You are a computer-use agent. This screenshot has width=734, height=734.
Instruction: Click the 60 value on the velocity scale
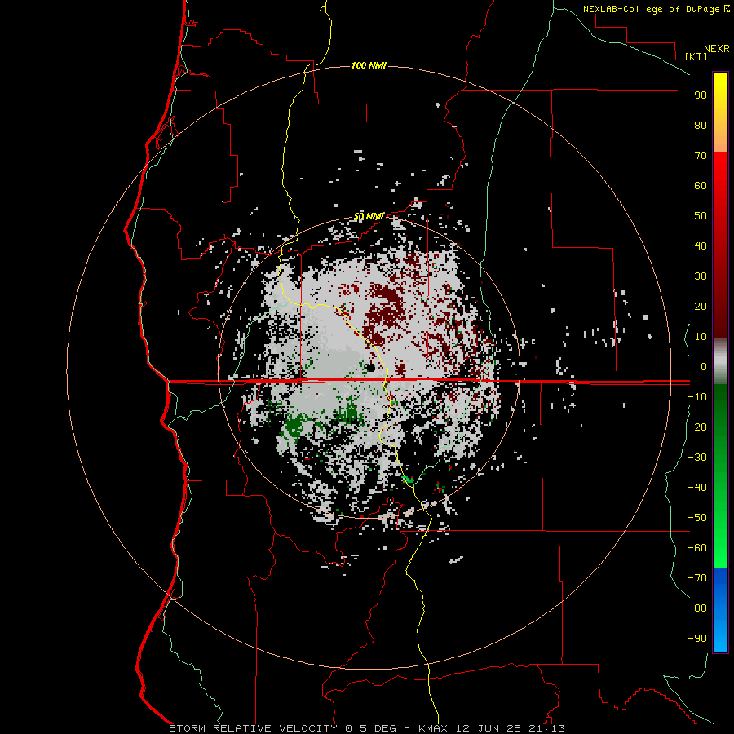click(x=701, y=186)
